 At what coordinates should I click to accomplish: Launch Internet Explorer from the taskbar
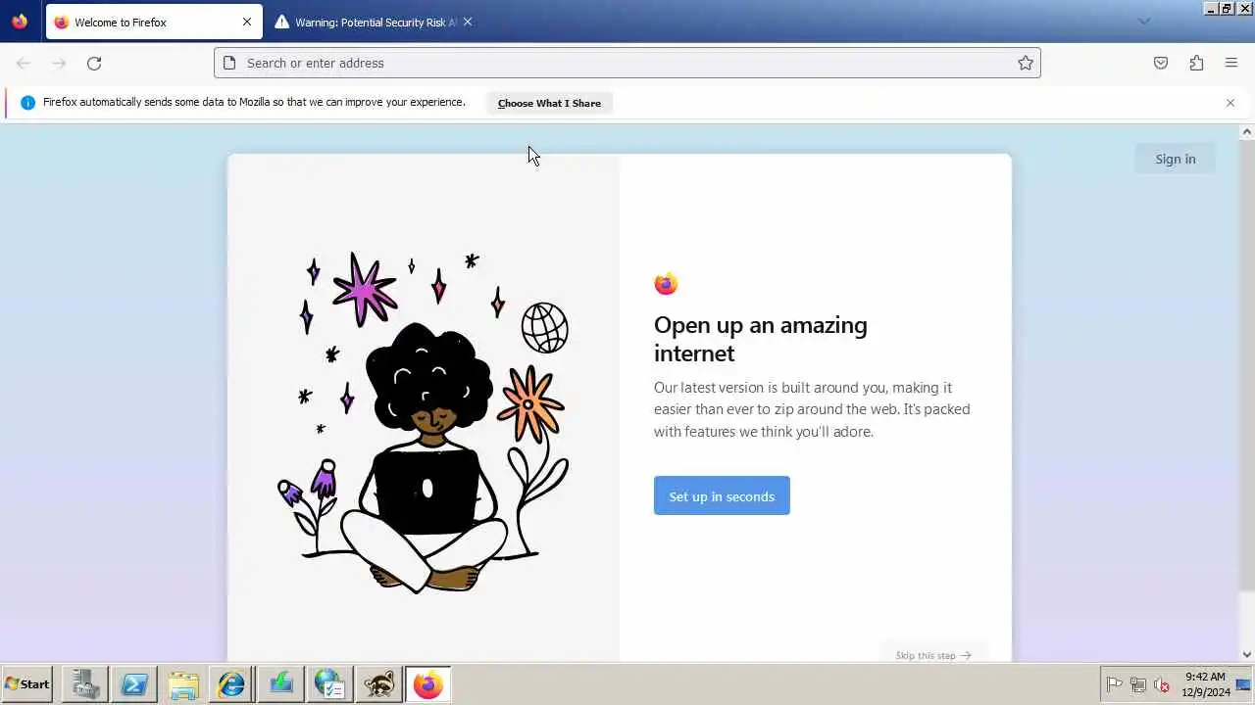tap(232, 684)
